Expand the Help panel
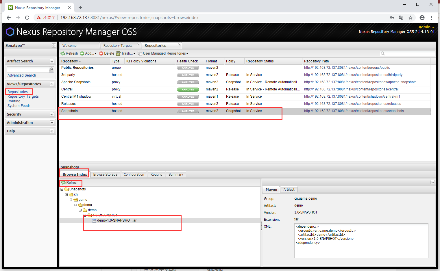This screenshot has width=440, height=271. coord(52,131)
